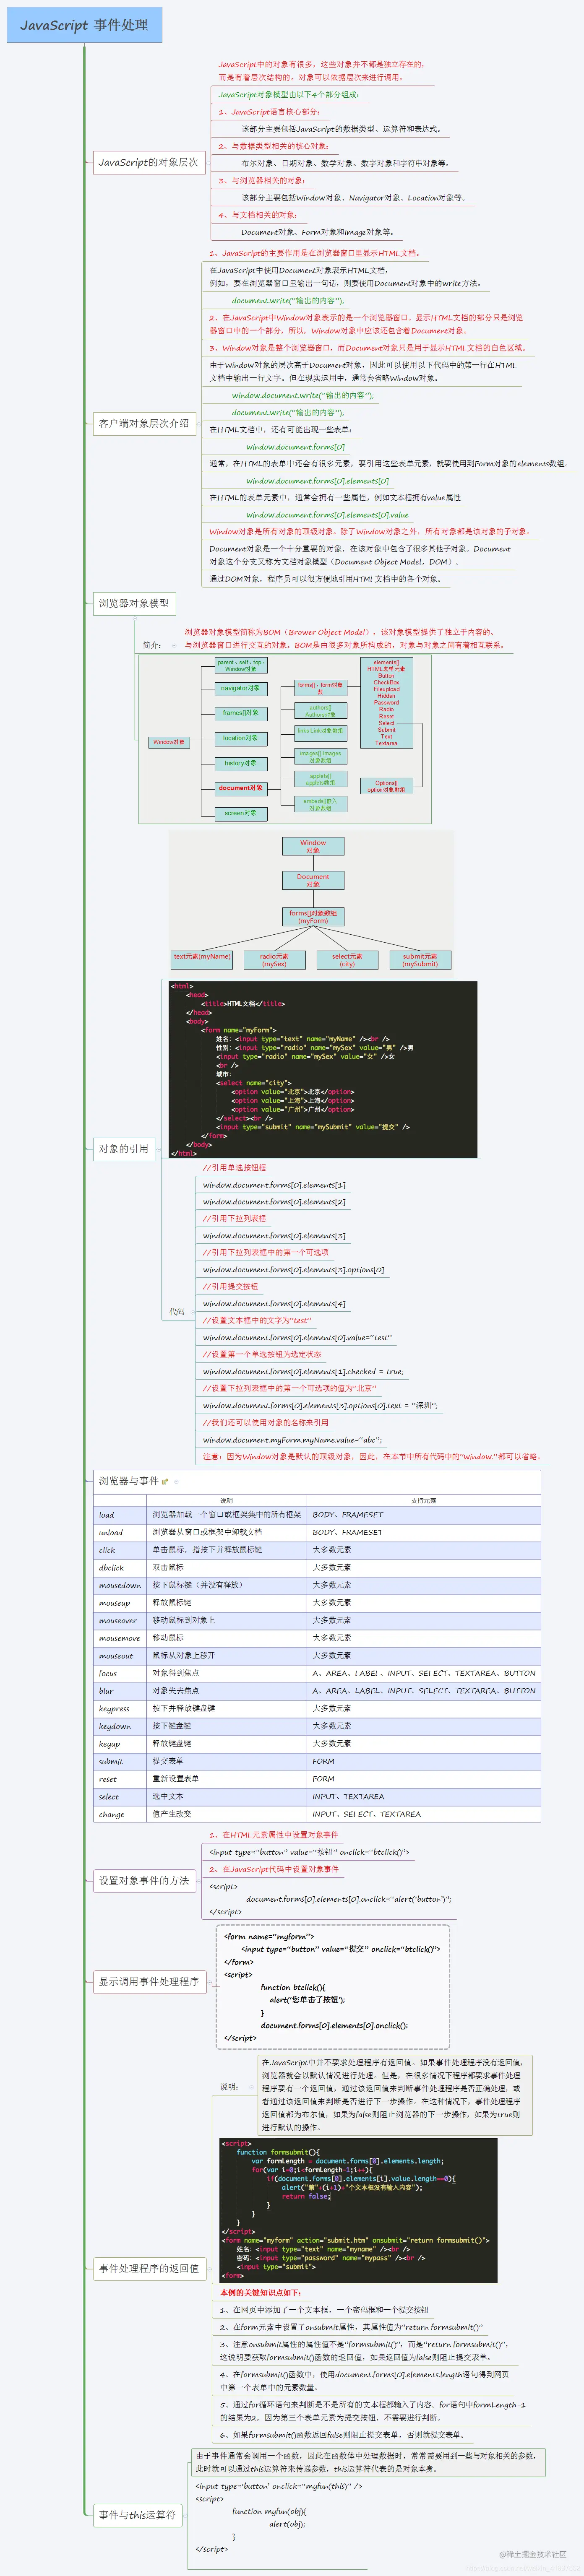Select the '对象的引用' topic node

tap(124, 1149)
